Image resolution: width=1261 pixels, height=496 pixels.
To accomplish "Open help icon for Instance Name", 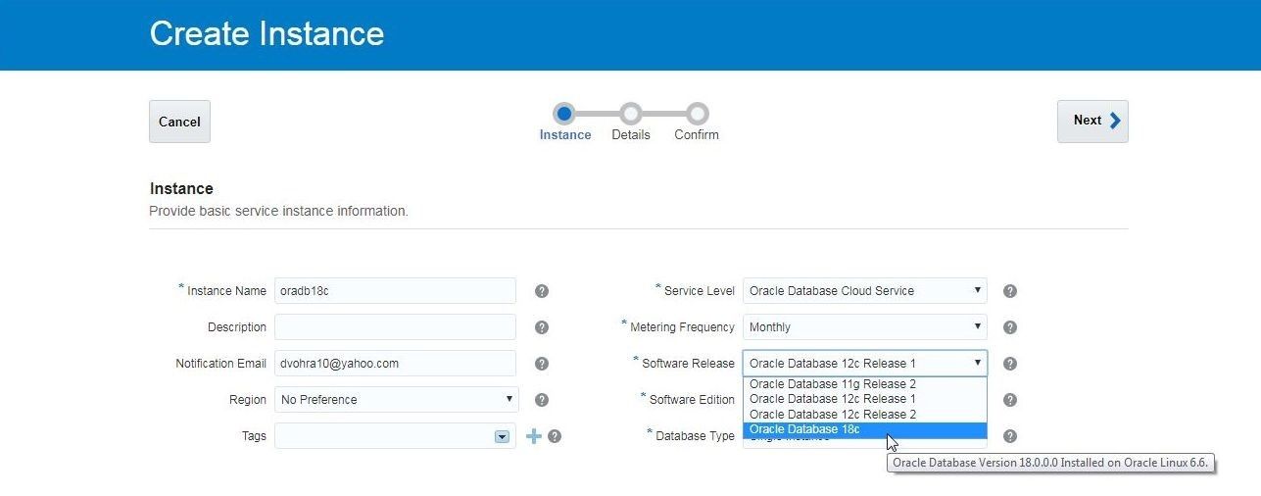I will 542,291.
